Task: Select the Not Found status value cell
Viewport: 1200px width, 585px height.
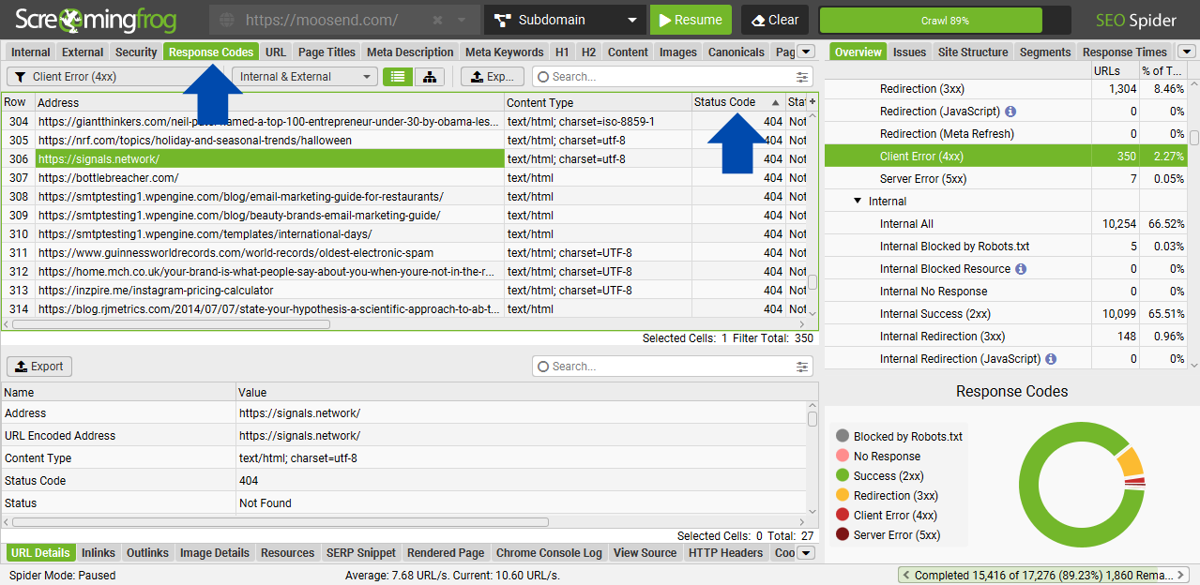Action: pos(521,503)
